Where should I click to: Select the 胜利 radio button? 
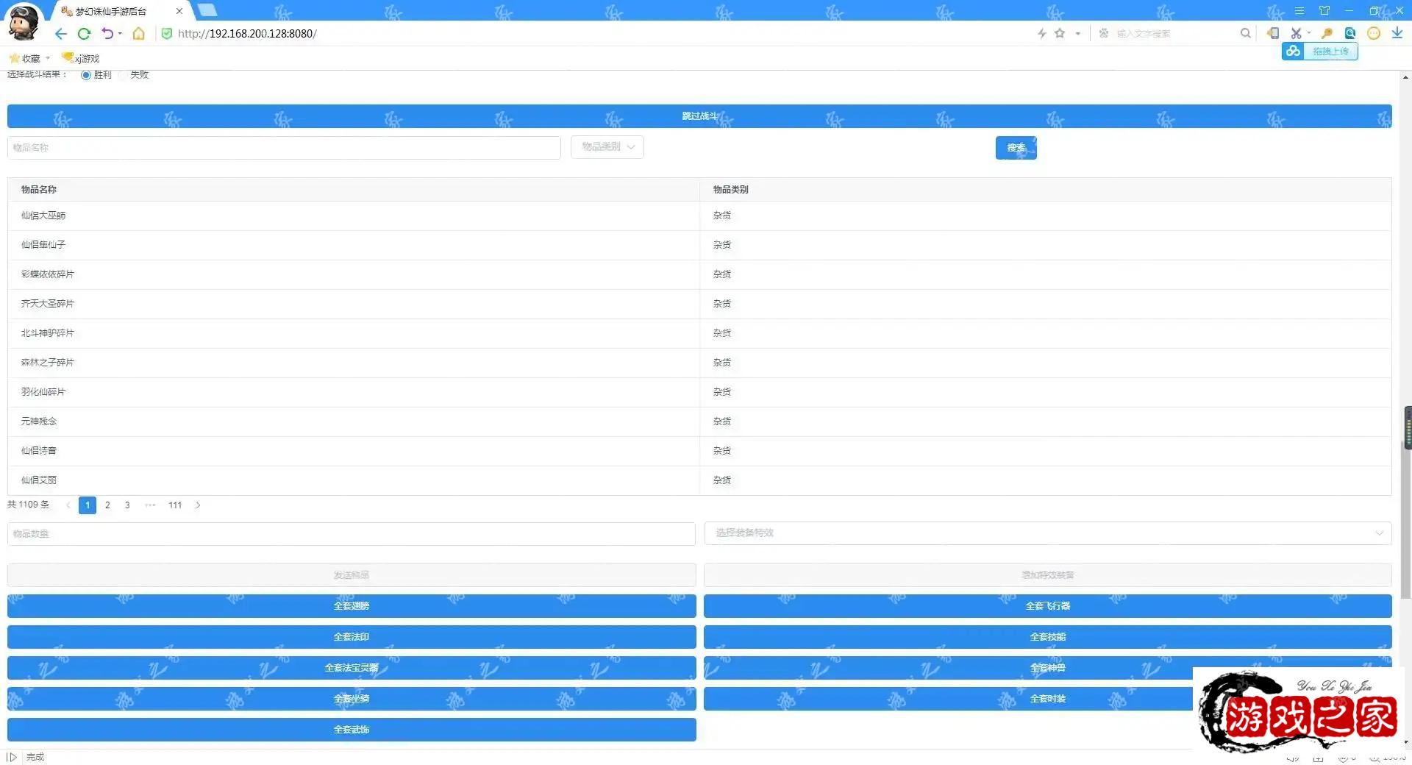tap(86, 75)
